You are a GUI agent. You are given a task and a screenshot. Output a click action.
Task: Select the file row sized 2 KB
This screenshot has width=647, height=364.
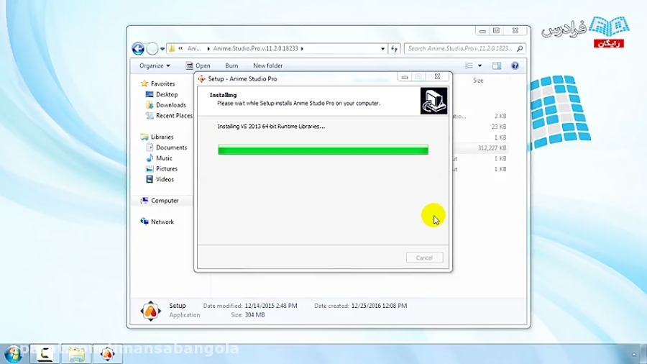coord(479,116)
